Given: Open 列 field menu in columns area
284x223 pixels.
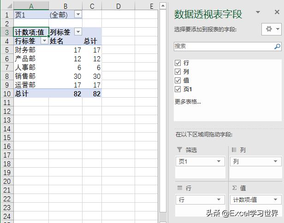Looking at the screenshot, I should pyautogui.click(x=275, y=161).
